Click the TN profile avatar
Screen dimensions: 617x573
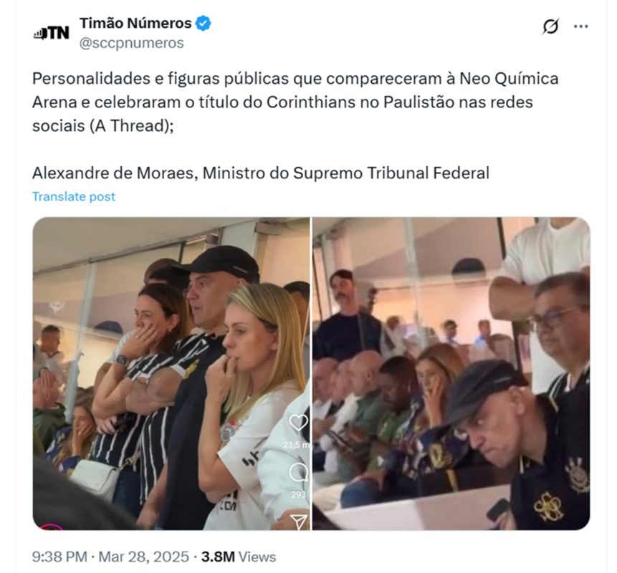(x=51, y=33)
